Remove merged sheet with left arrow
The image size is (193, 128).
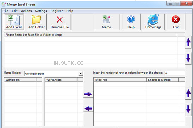coord(88,109)
